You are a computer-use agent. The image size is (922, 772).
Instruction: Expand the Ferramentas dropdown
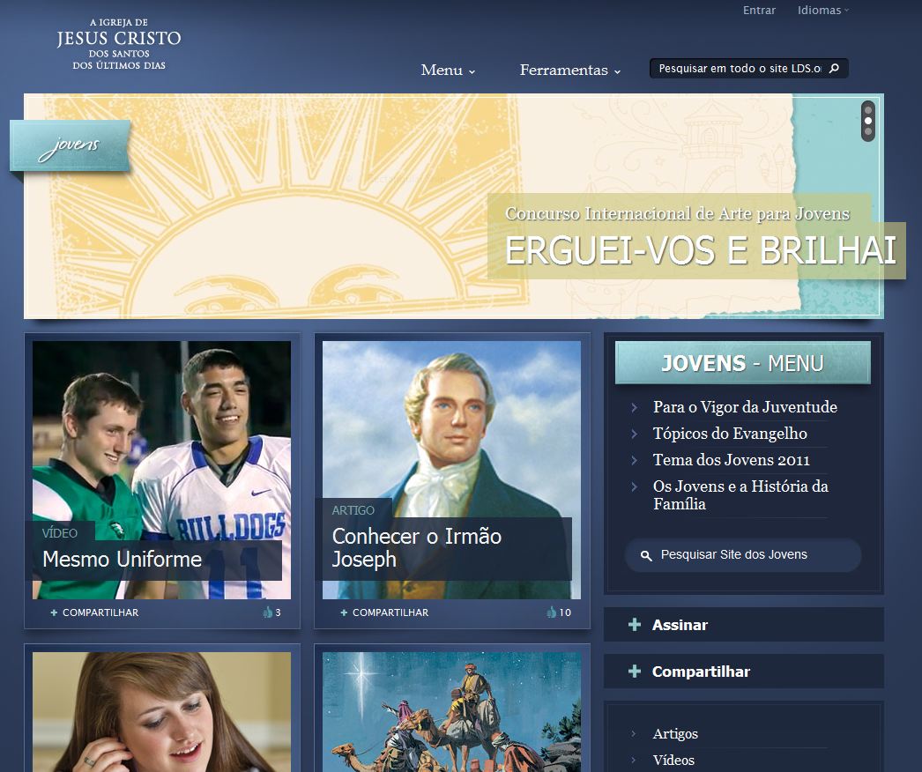[x=570, y=71]
